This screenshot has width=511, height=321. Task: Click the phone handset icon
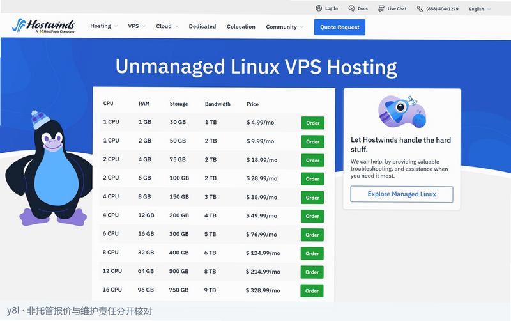(420, 9)
